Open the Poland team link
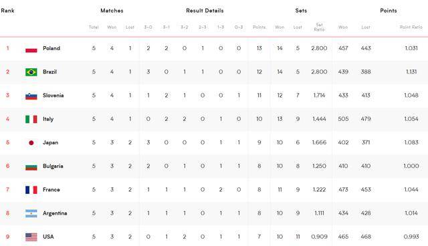 [x=51, y=48]
